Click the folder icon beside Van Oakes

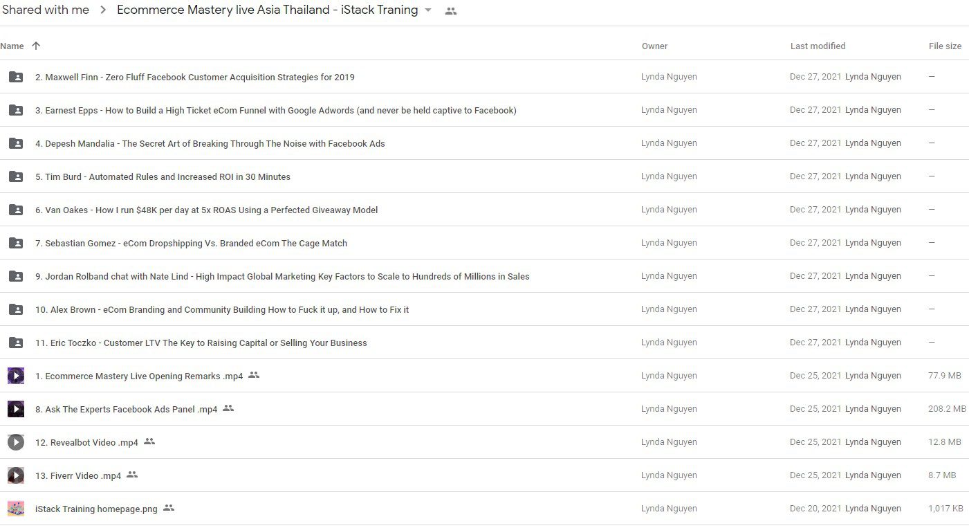(16, 210)
